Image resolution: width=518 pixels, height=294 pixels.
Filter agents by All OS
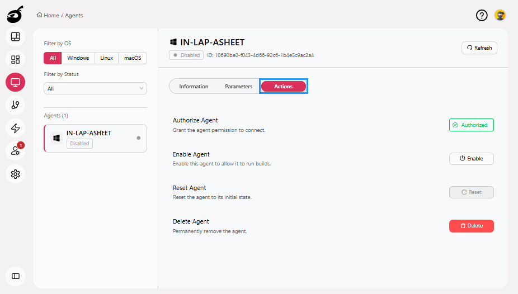click(53, 58)
